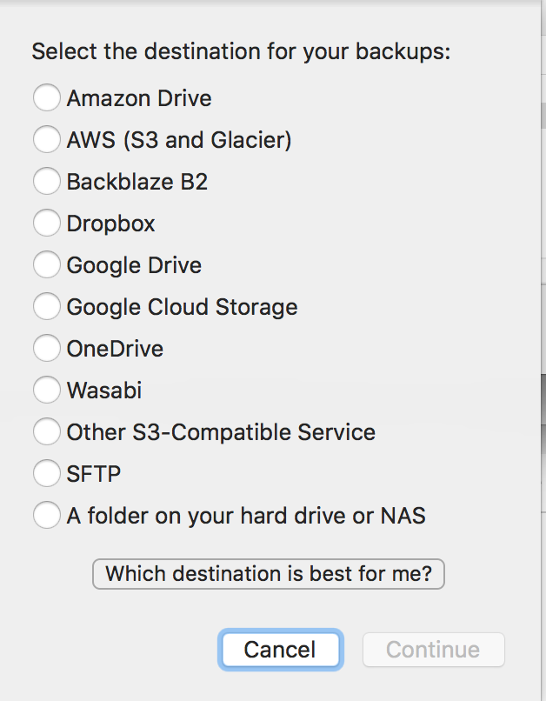
Task: Click the 'Wasabi' label text
Action: point(104,391)
